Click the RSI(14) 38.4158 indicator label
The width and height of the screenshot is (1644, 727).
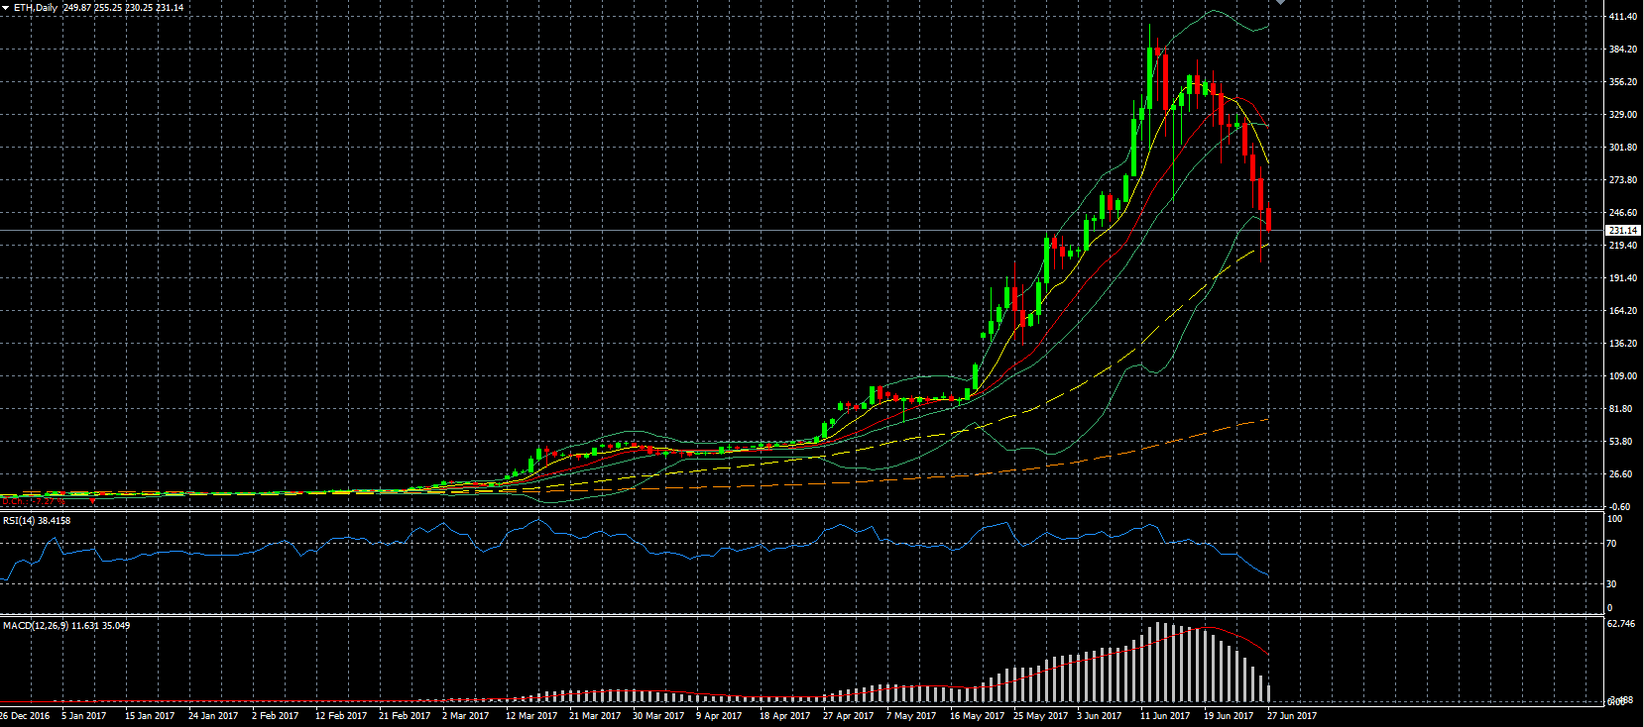37,521
